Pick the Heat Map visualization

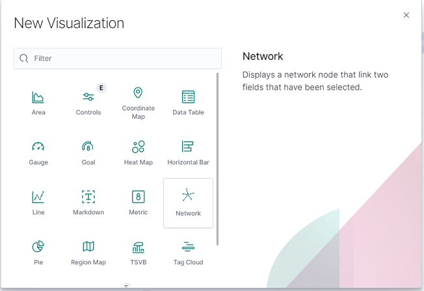(138, 153)
